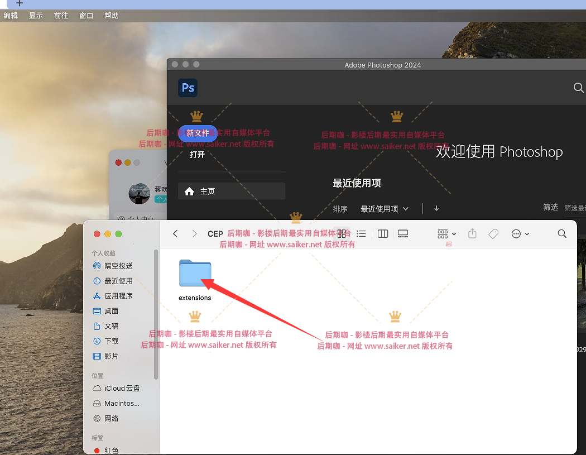586x455 pixels.
Task: Click the 打开 button in Photoshop
Action: (x=198, y=155)
